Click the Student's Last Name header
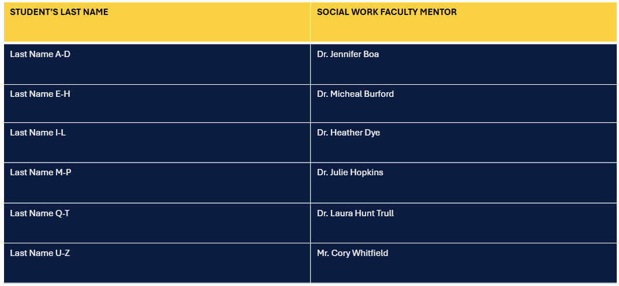This screenshot has height=286, width=619. tap(157, 22)
